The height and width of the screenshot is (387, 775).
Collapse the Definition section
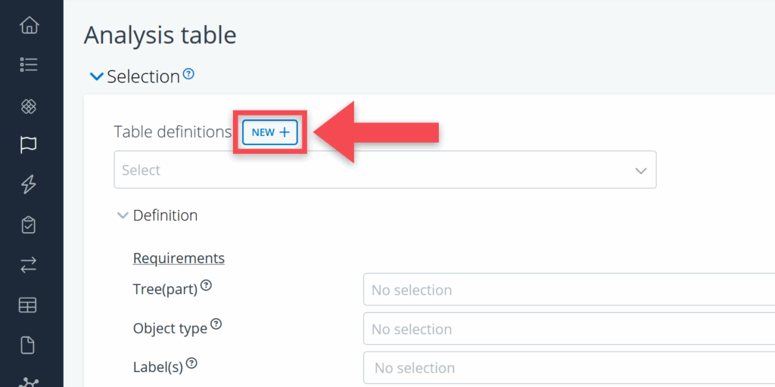click(x=123, y=215)
